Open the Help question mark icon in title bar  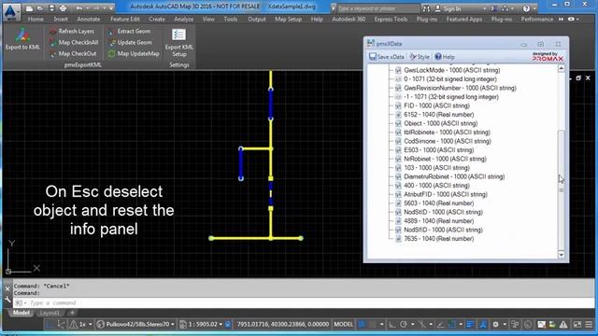click(x=526, y=8)
